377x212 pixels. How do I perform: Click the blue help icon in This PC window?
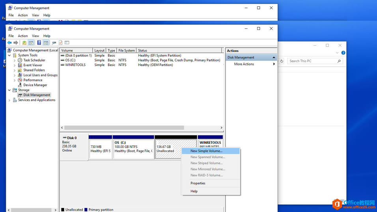tap(343, 53)
